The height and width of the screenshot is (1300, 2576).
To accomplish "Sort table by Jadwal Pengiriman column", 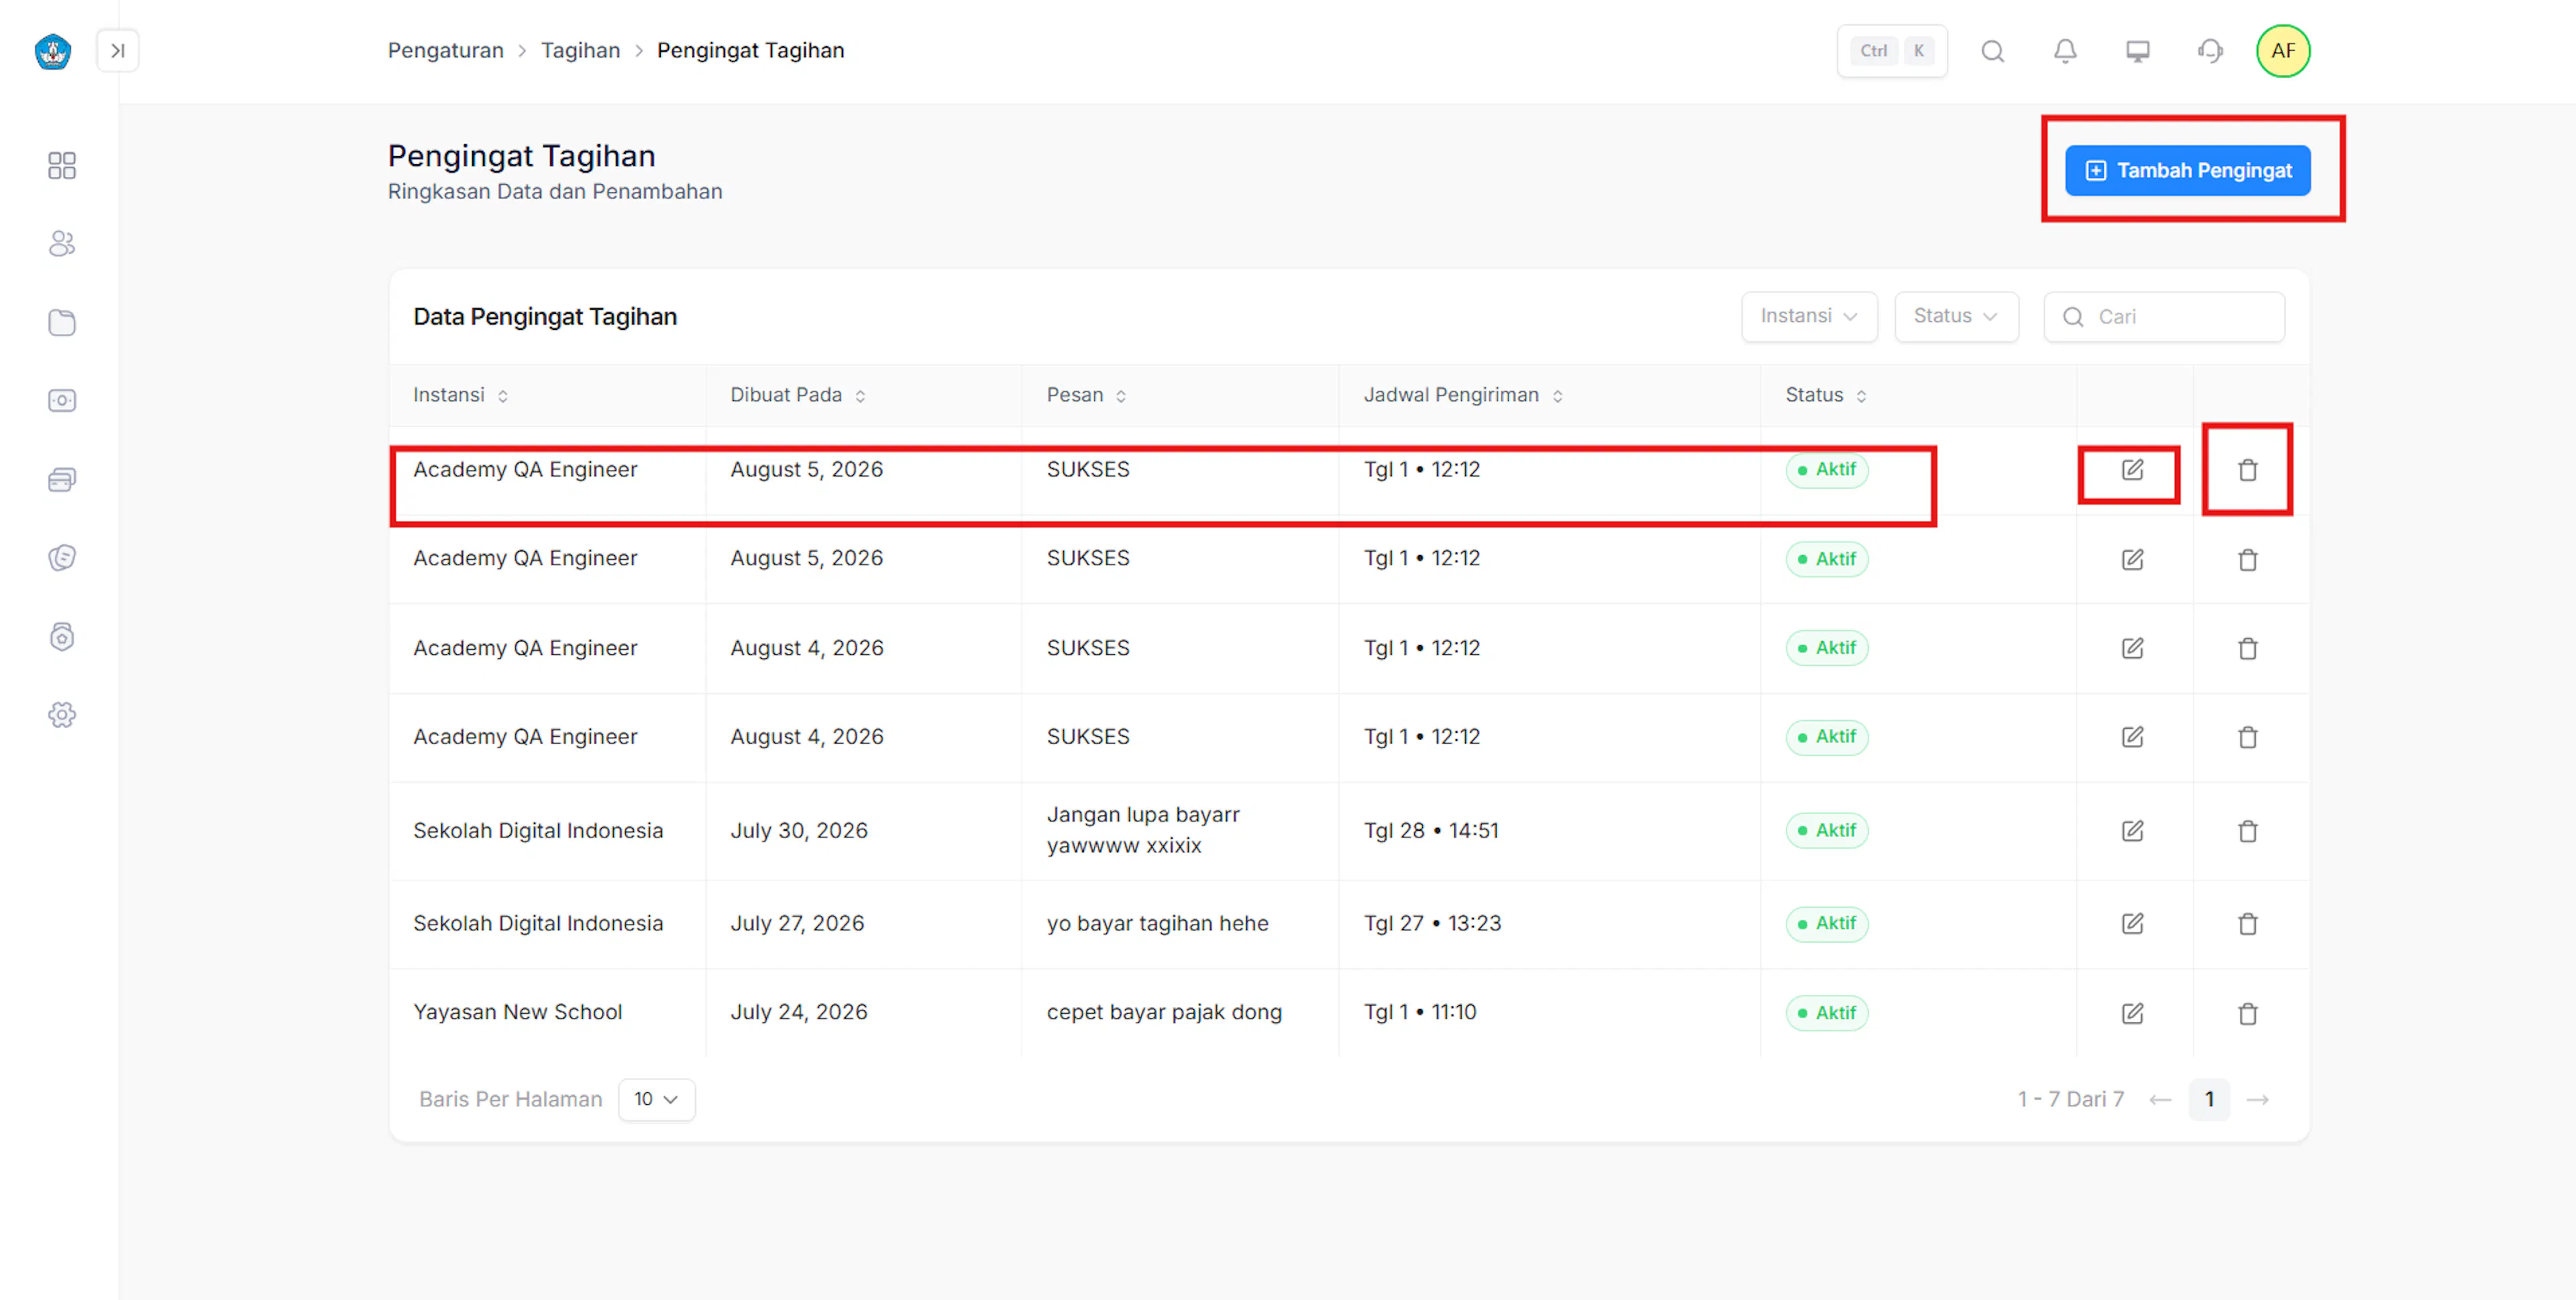I will [1463, 396].
